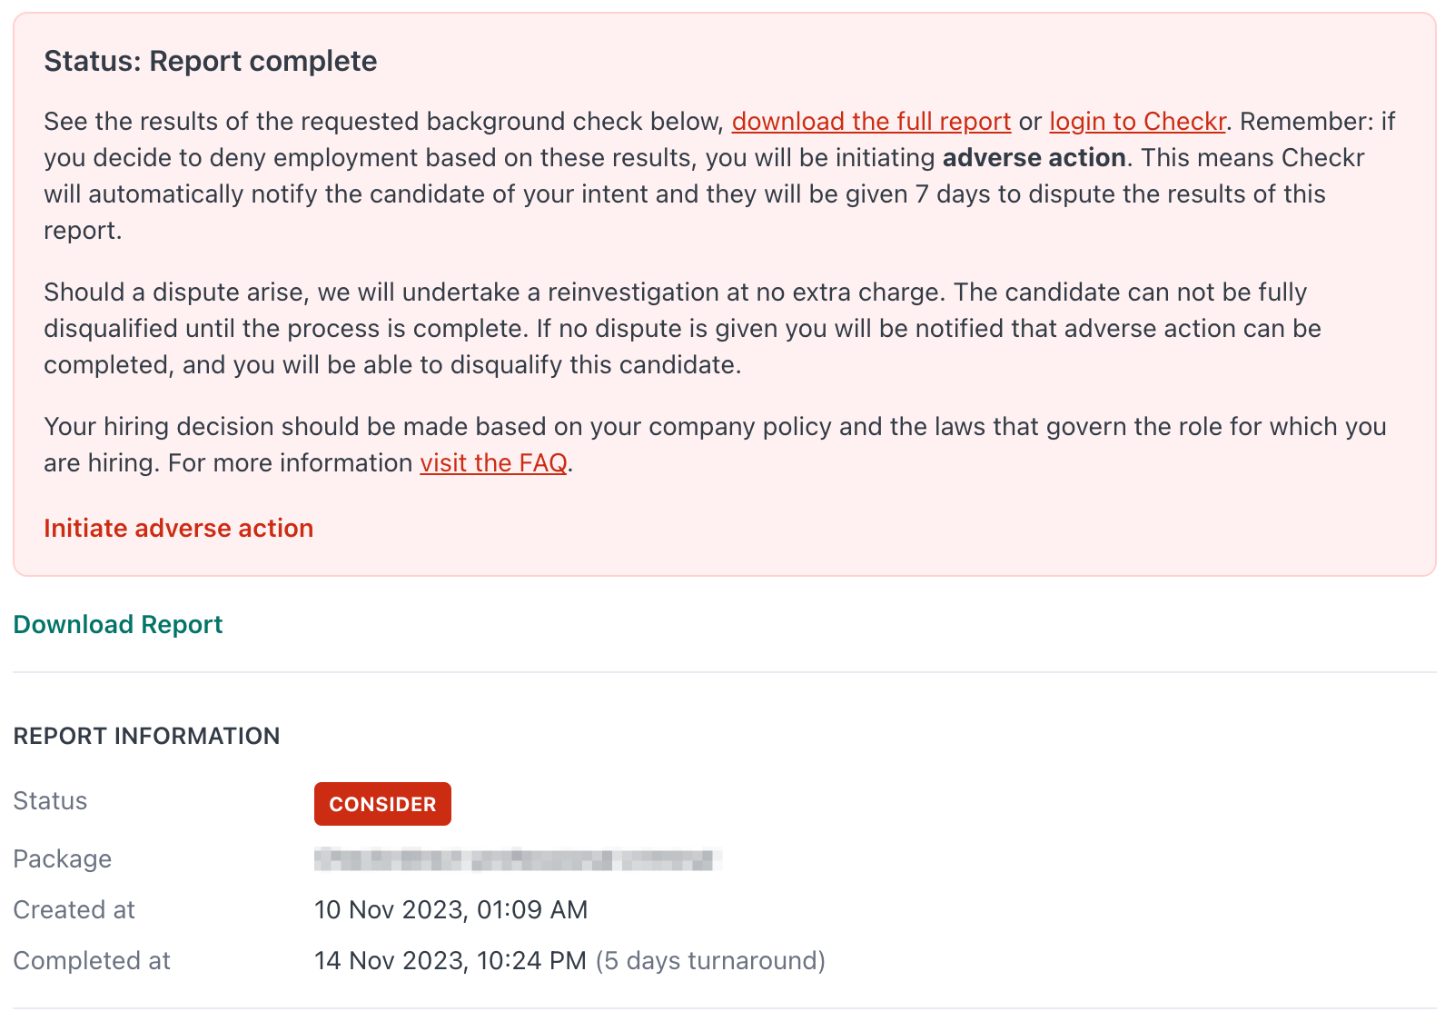1455x1021 pixels.
Task: Click the '10 Nov 2023, 01:09 AM' date
Action: [x=450, y=910]
